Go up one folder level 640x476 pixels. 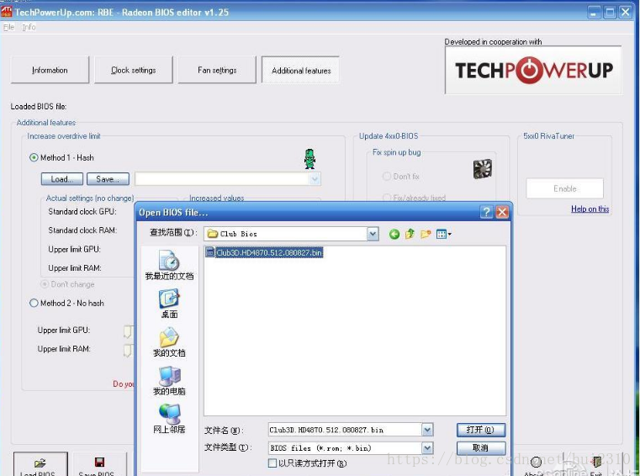[x=410, y=234]
